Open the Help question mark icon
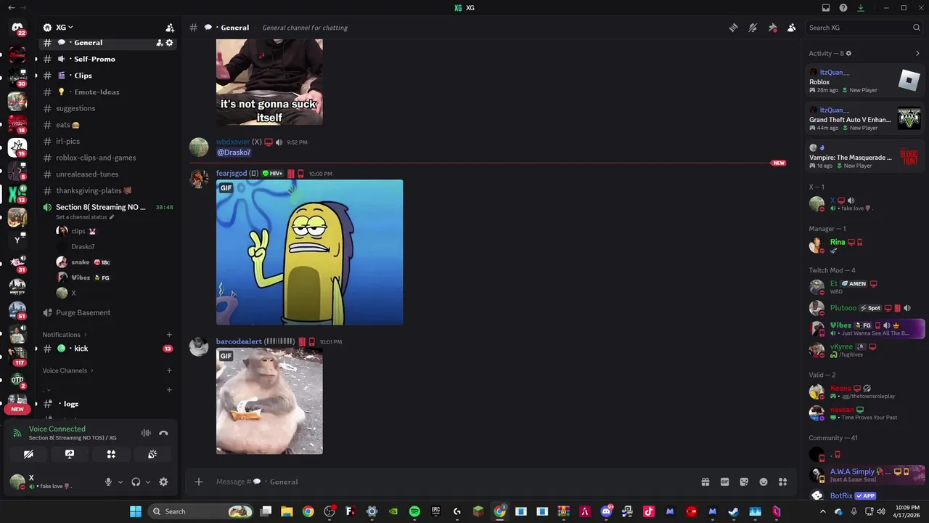 point(843,8)
